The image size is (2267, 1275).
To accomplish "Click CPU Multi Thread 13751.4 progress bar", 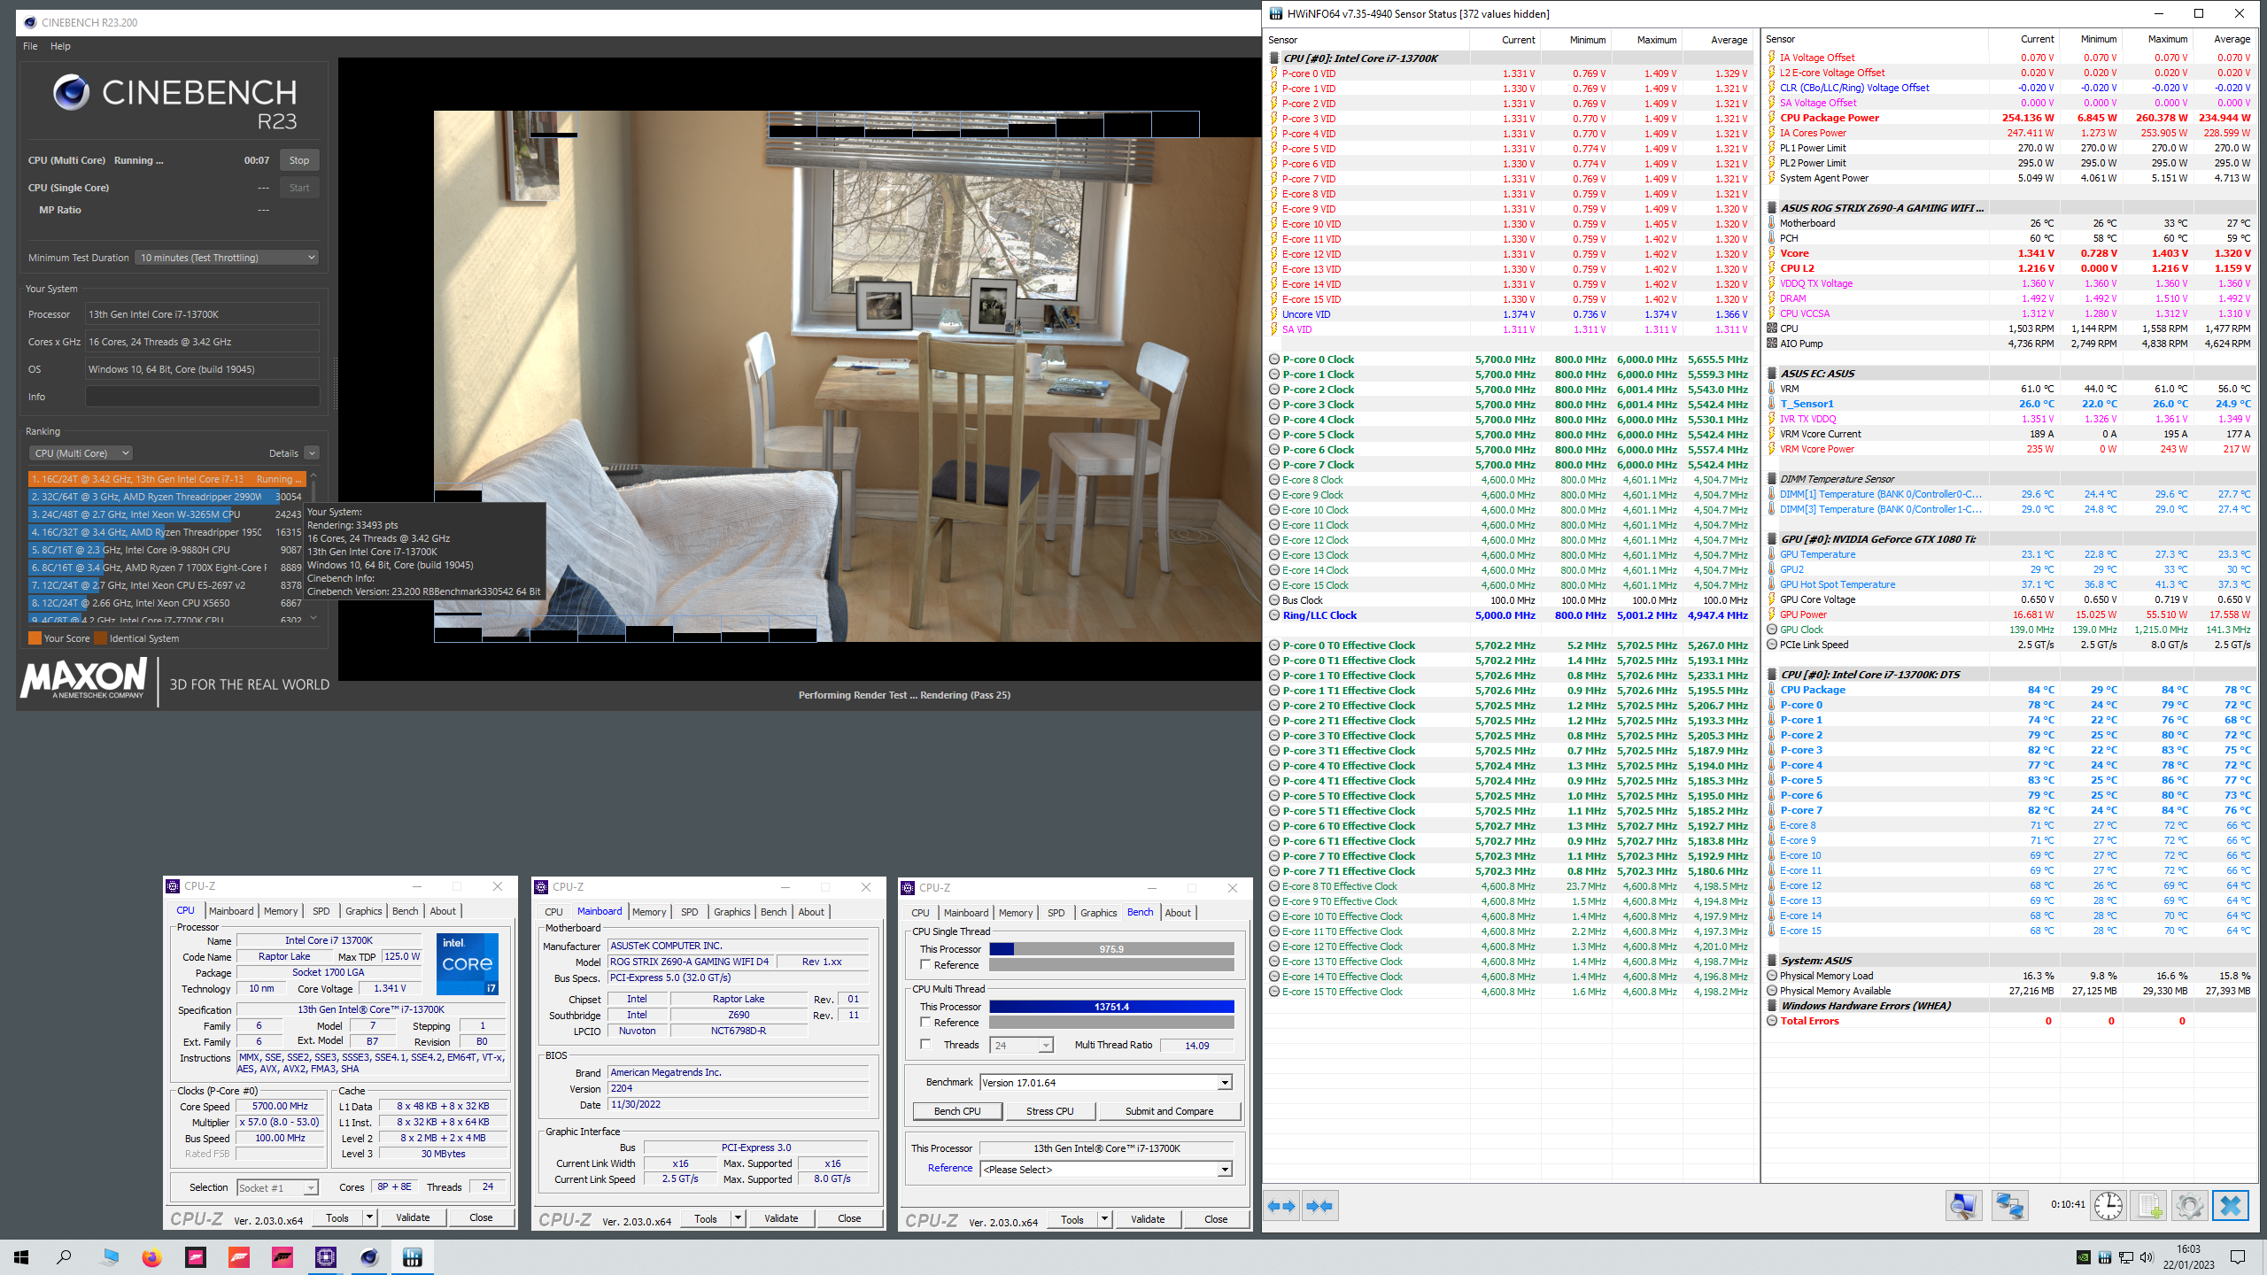I will click(1111, 1007).
